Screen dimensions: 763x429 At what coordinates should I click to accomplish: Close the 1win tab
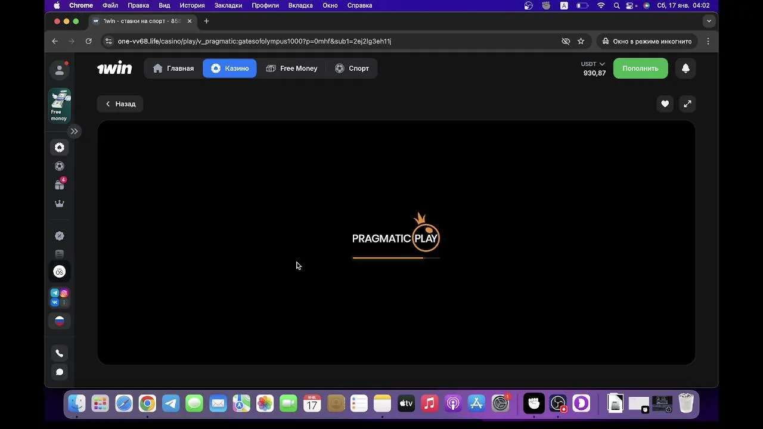[190, 21]
